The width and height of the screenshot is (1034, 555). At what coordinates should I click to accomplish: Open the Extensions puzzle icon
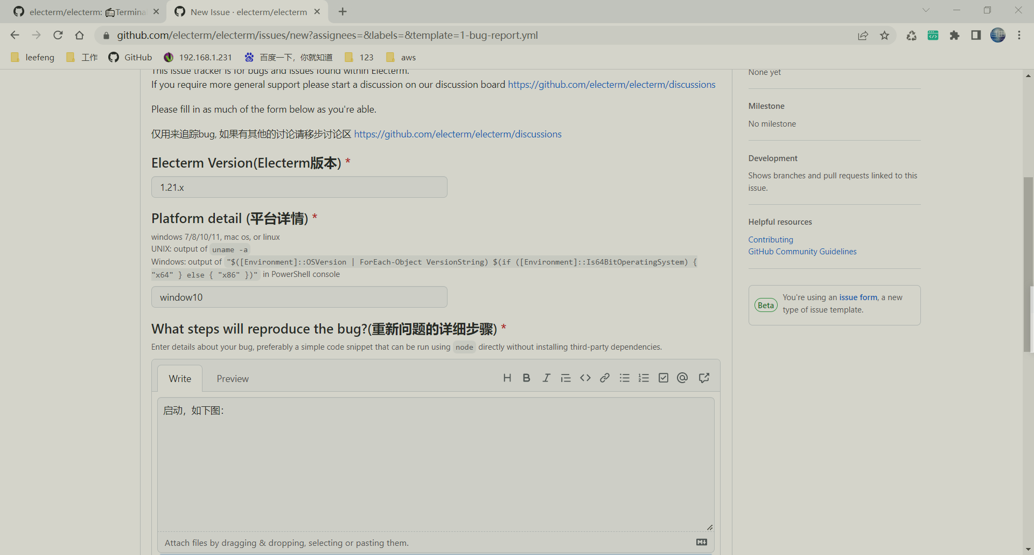point(955,35)
